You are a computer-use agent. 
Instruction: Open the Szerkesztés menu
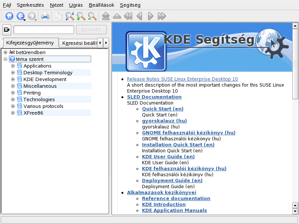point(30,5)
